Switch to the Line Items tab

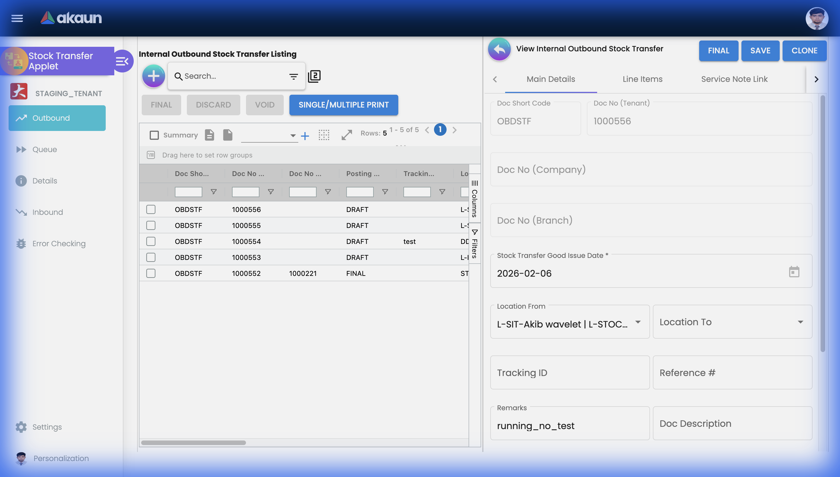pos(642,79)
